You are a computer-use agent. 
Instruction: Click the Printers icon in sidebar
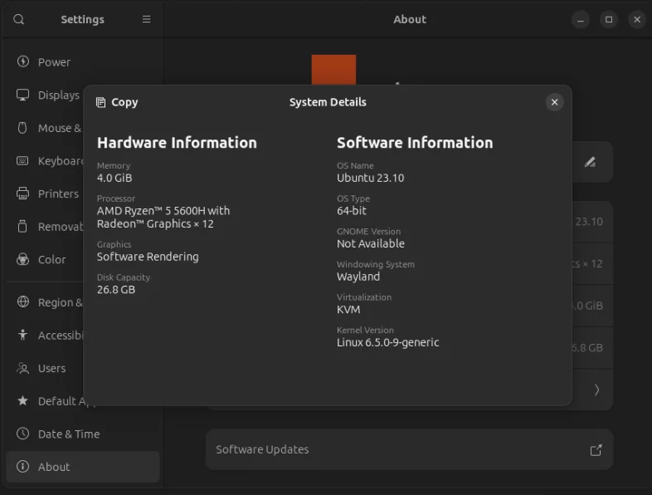point(23,194)
